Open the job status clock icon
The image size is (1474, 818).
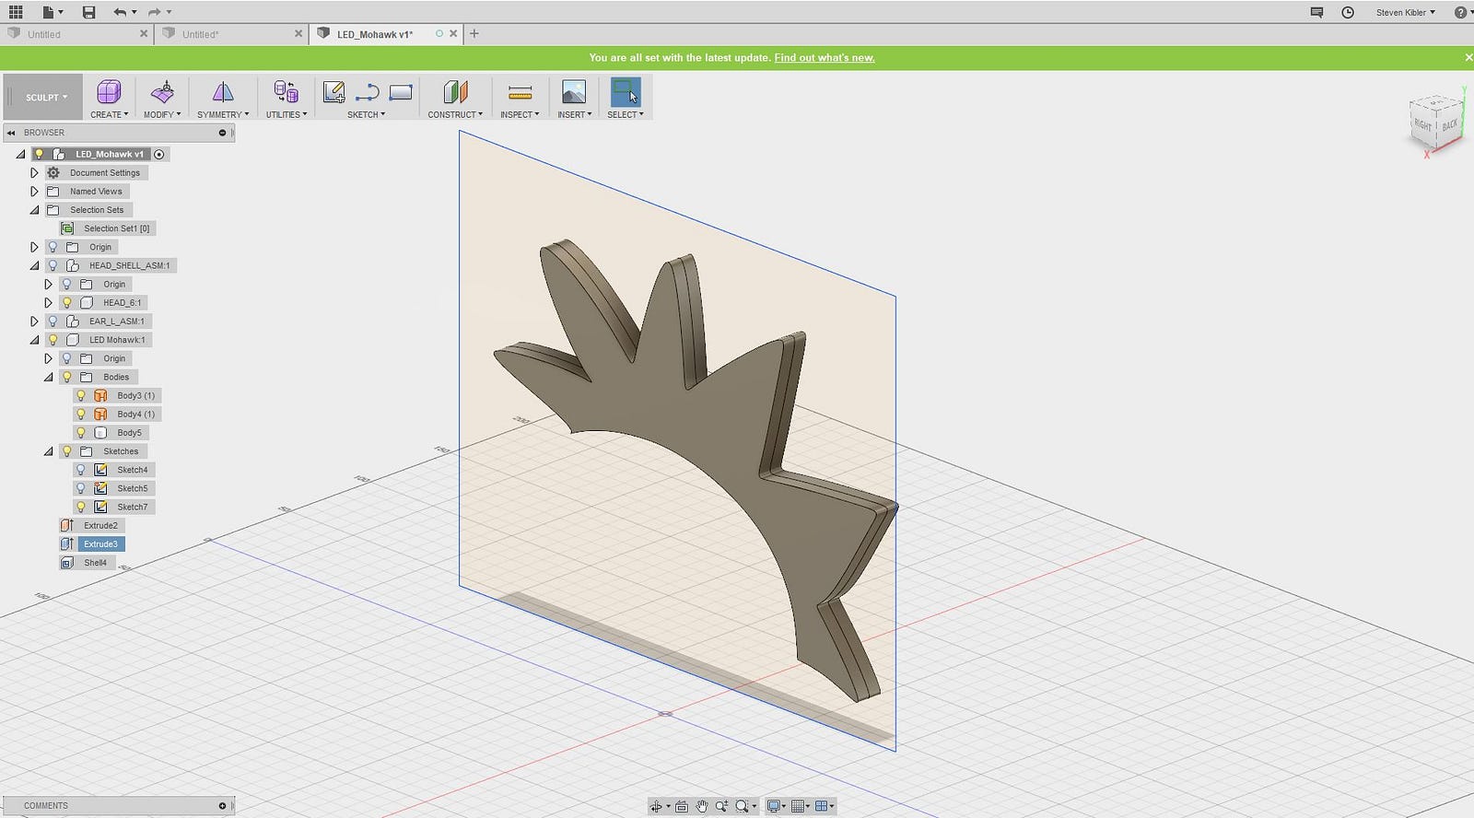[1348, 12]
